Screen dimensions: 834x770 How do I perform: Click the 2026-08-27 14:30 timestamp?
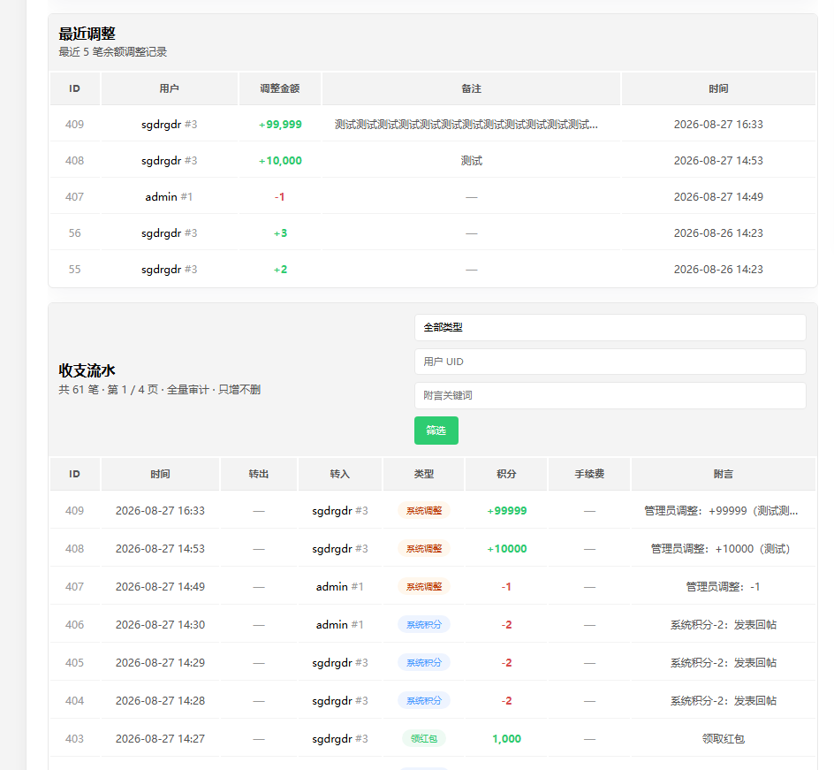(160, 625)
